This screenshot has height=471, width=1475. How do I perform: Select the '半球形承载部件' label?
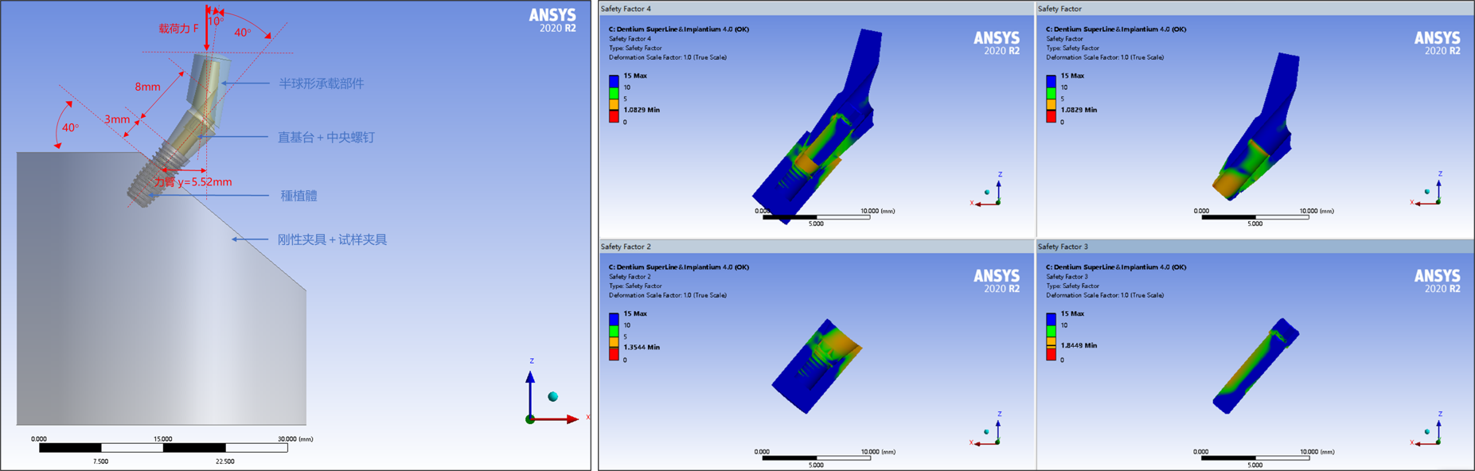[321, 84]
